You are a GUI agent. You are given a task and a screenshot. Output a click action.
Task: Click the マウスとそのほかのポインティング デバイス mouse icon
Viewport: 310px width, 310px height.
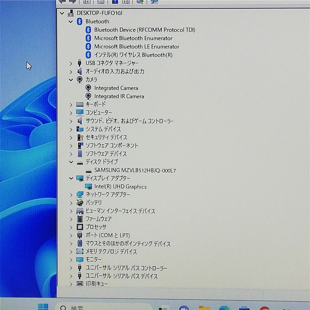tap(80, 244)
